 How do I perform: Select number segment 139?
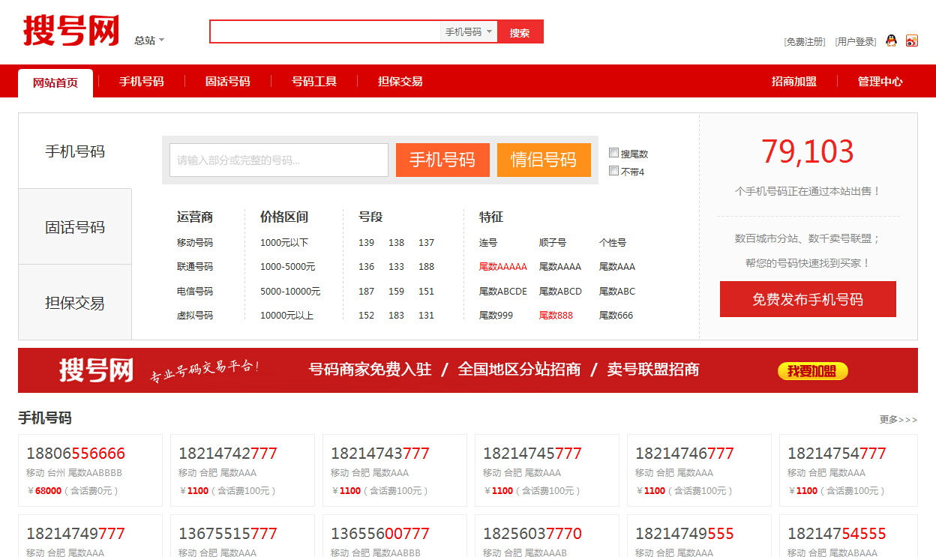[x=366, y=243]
